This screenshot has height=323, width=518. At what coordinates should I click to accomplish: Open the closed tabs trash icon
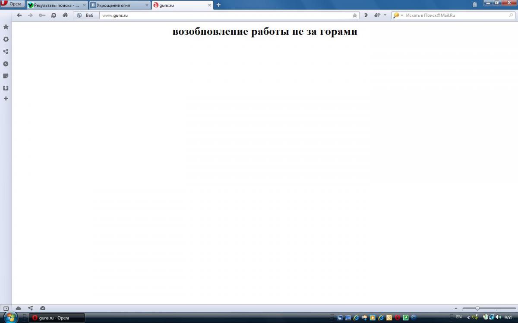474,5
